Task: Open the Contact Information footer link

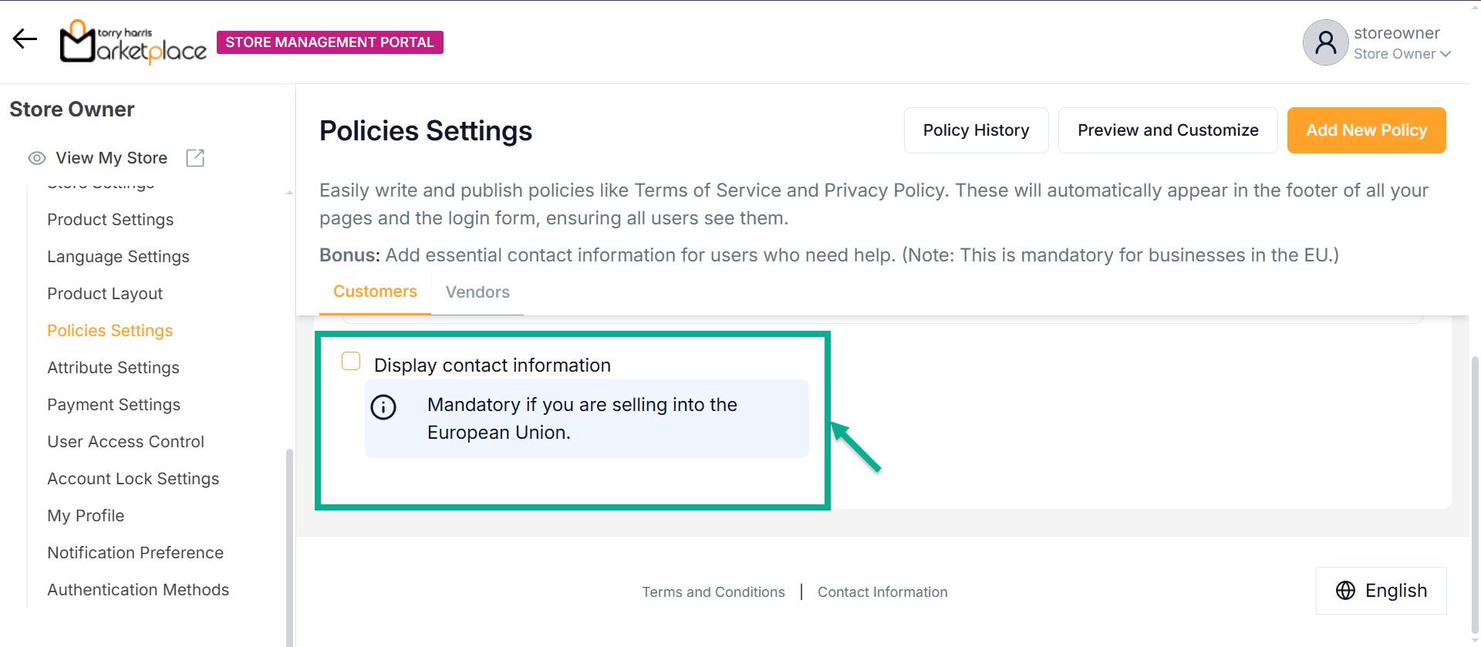Action: 882,592
